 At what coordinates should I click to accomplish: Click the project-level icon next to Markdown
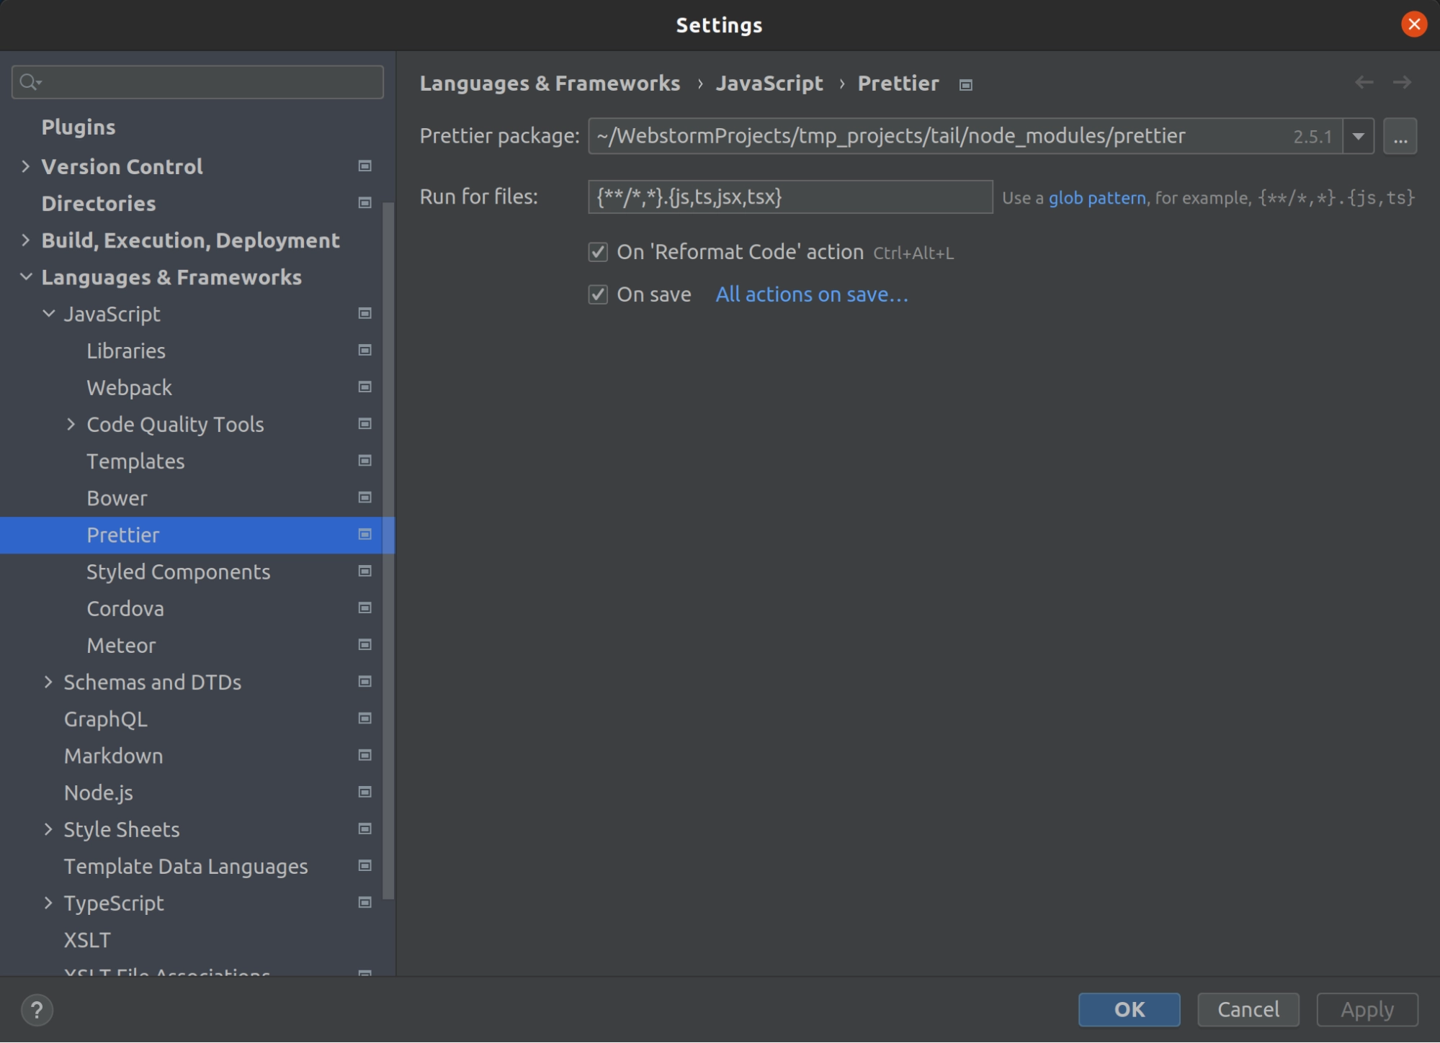(365, 755)
